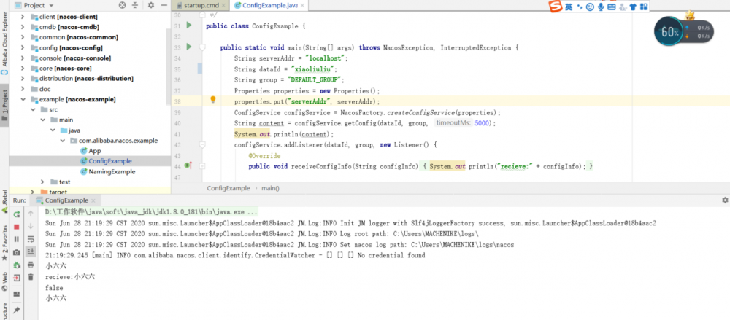
Task: Close the startup.cmd editor tab
Action: coord(223,6)
